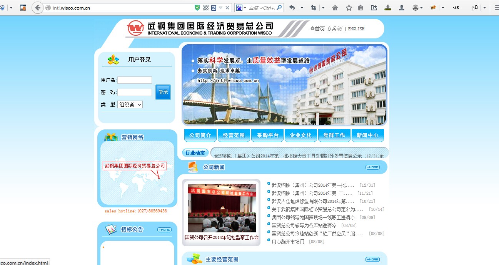Expand the dropdown arrow at toolbar far right
This screenshot has width=499, height=265.
(484, 8)
